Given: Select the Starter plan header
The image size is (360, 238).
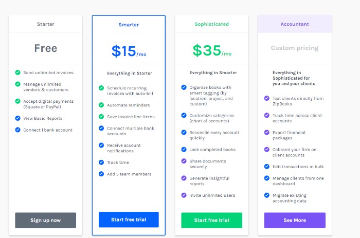Looking at the screenshot, I should coord(45,24).
